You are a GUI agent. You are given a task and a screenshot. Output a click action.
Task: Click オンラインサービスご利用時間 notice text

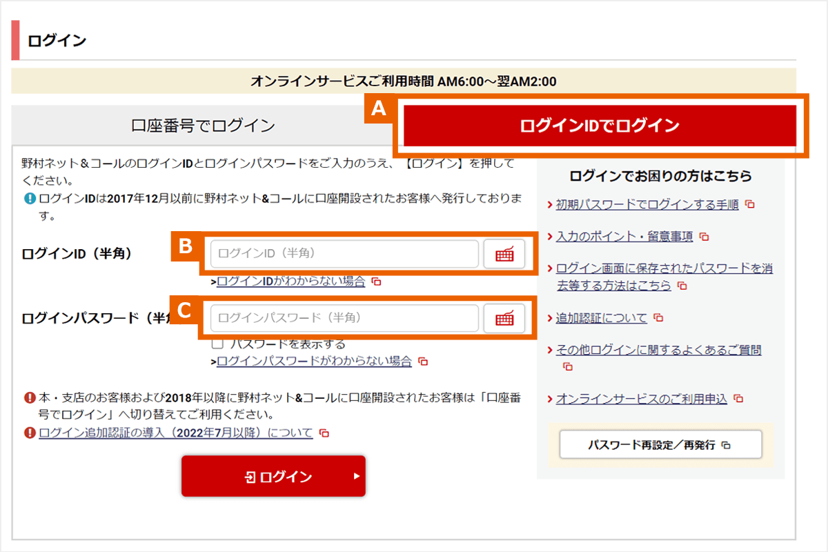pos(404,81)
